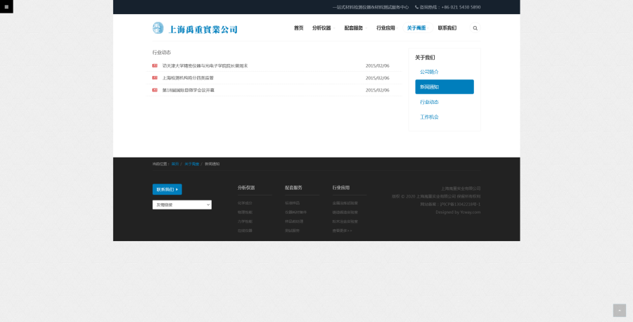Go to 首页 in the top navigation
633x322 pixels.
pos(299,28)
